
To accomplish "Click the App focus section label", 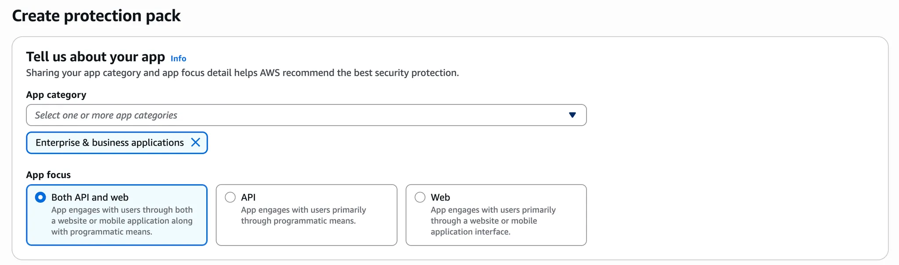I will point(48,175).
